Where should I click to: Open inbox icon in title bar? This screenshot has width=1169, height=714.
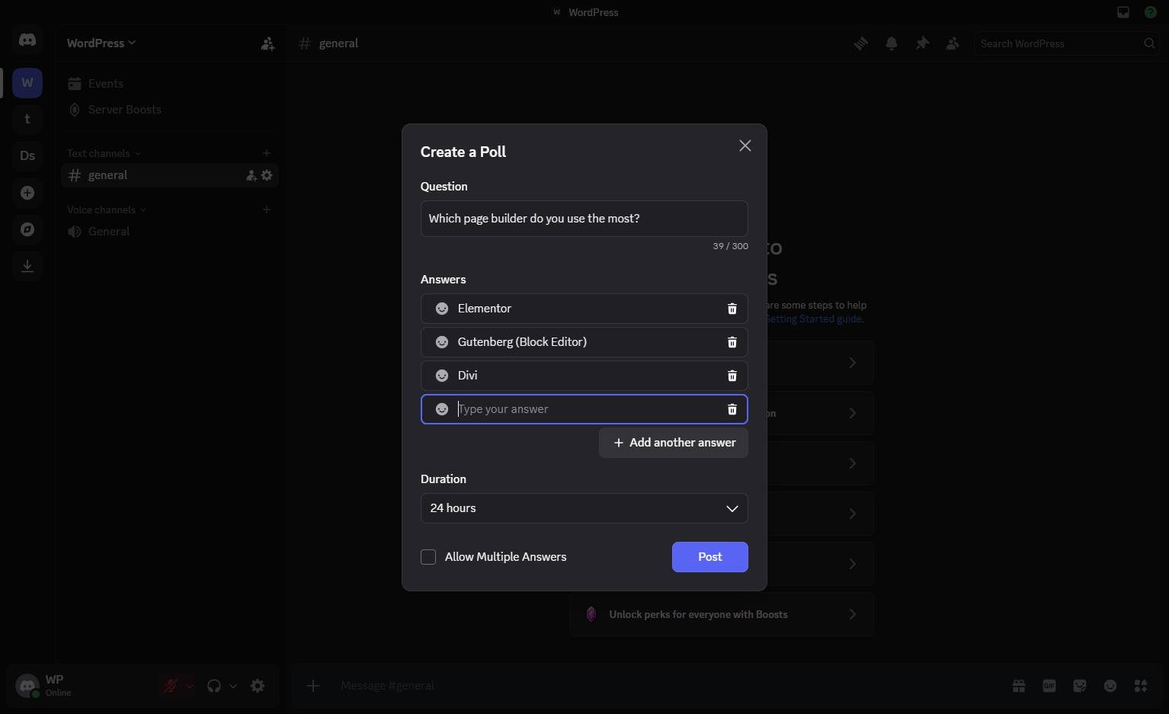pyautogui.click(x=1123, y=12)
